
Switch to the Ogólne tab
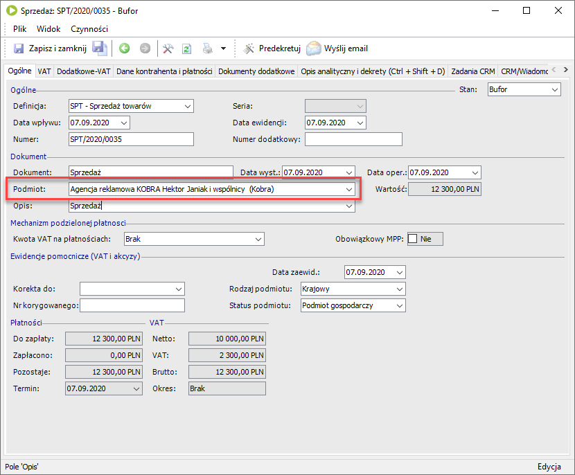click(x=20, y=71)
